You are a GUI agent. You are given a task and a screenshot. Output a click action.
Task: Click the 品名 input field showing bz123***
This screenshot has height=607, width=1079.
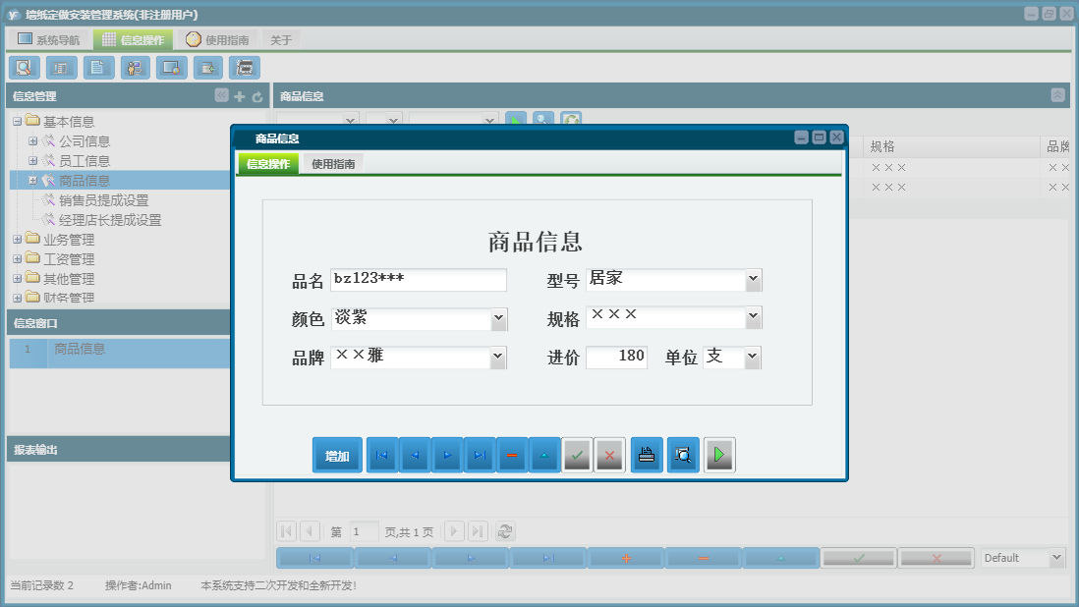[418, 280]
